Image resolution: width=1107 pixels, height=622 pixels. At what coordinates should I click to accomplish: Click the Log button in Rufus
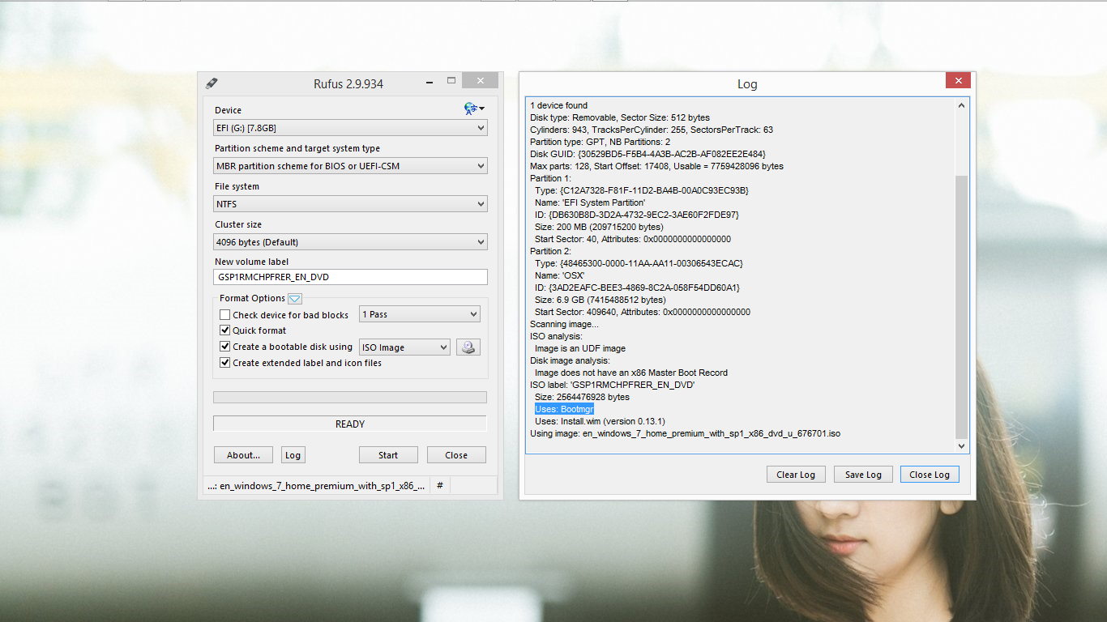[293, 455]
